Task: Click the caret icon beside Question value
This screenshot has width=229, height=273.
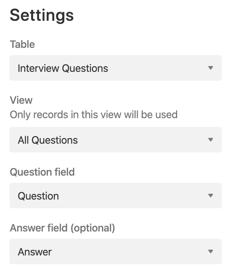Action: tap(211, 196)
